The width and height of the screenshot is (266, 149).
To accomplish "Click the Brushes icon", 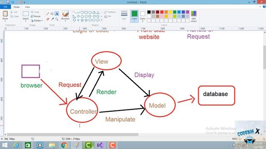I will coord(66,14).
